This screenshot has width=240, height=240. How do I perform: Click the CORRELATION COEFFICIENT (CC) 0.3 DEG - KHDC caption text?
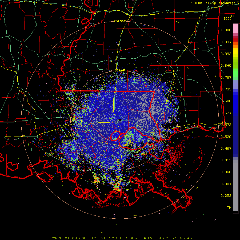102,238
